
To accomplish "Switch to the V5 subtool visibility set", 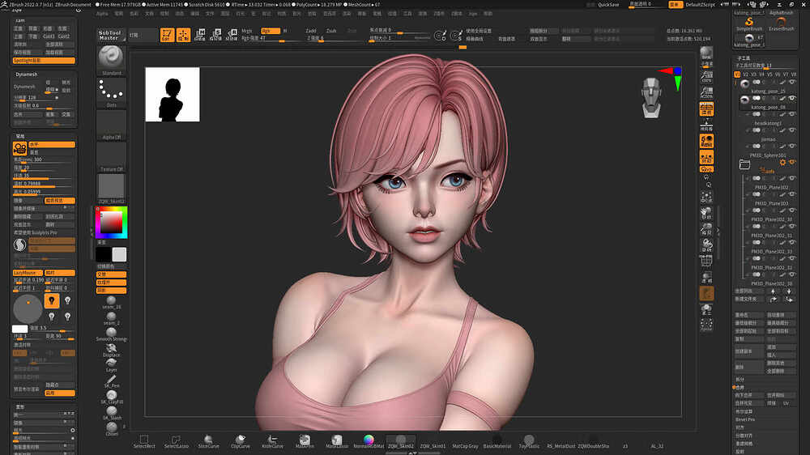I will (x=769, y=74).
